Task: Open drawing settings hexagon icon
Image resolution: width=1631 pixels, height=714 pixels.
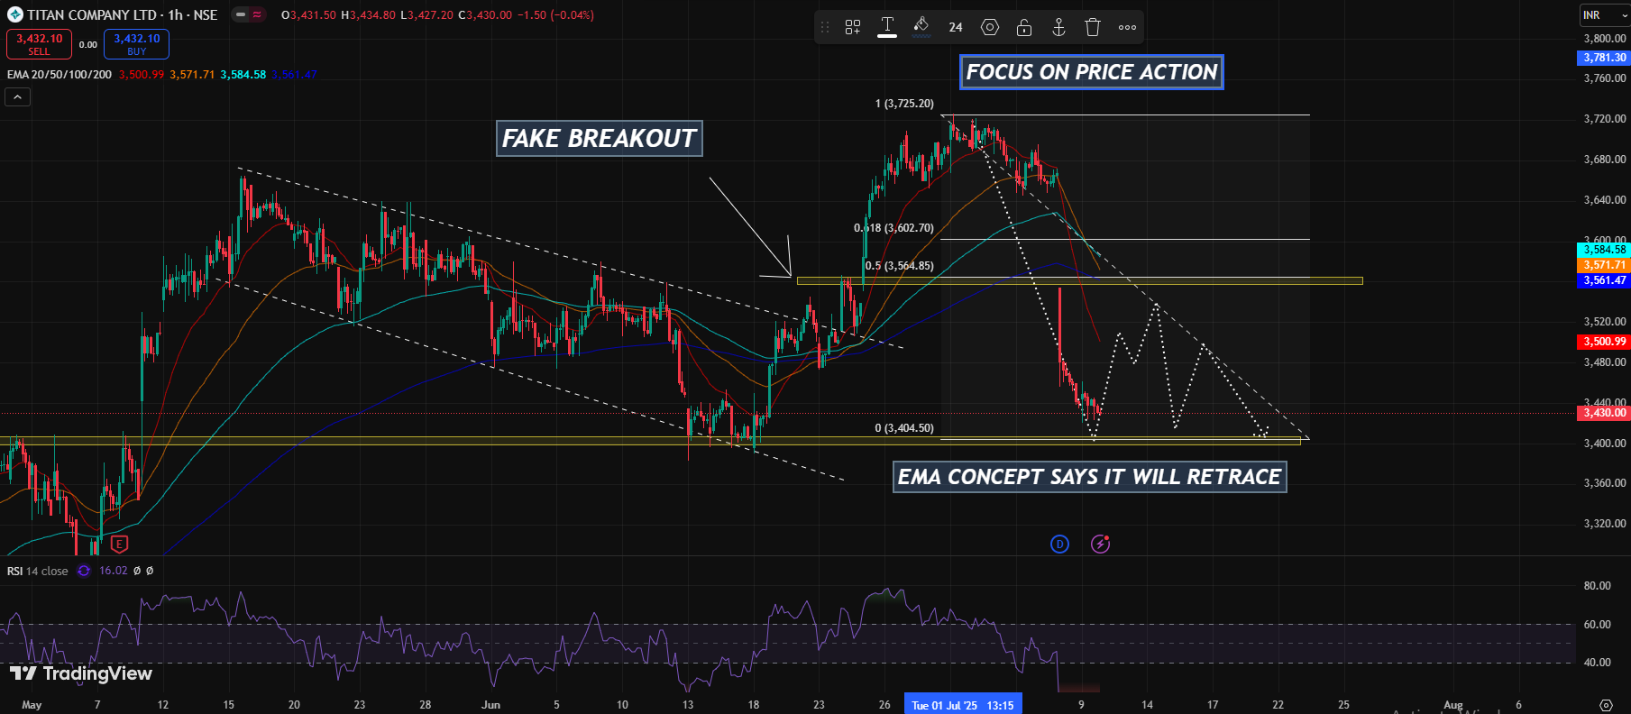Action: (x=990, y=27)
